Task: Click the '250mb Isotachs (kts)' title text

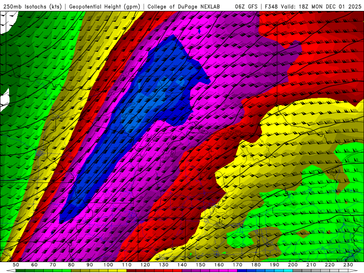Action: tap(33, 7)
